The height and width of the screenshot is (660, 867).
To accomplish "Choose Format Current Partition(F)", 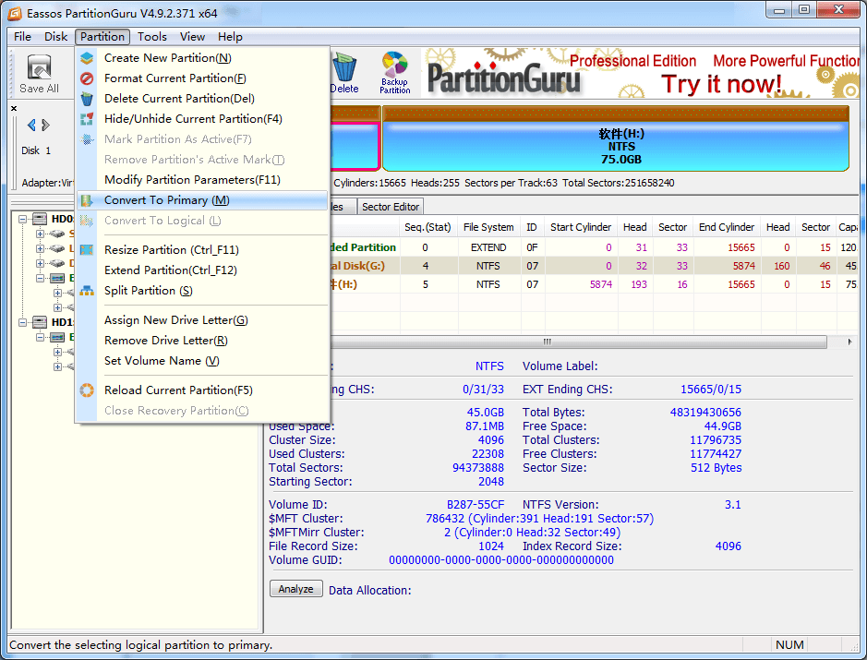I will [x=202, y=78].
